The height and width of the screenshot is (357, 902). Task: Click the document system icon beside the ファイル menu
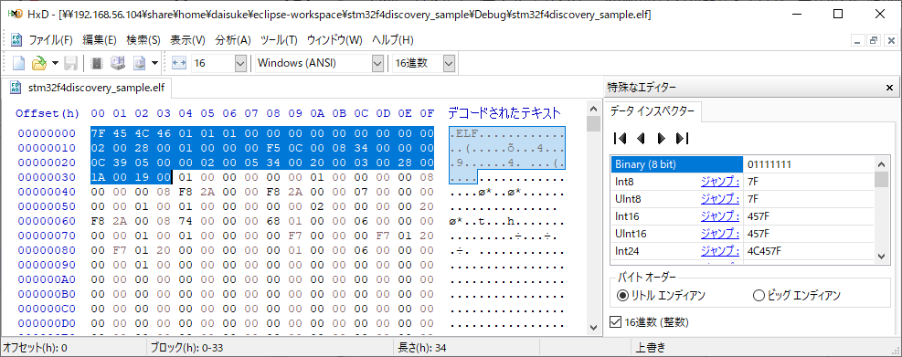coord(16,40)
